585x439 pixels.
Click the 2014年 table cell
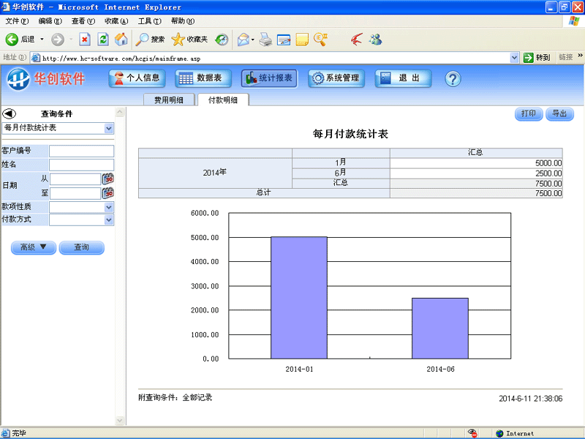[x=215, y=173]
